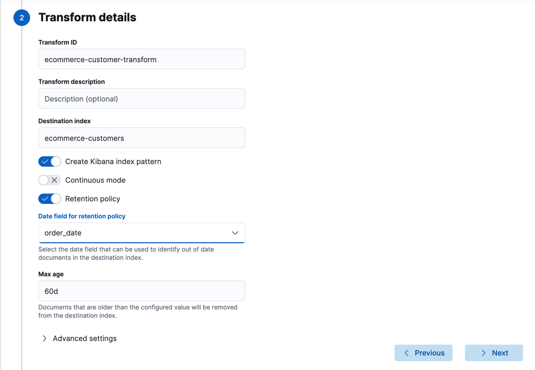The height and width of the screenshot is (370, 535).
Task: Click the Next button
Action: pos(494,352)
